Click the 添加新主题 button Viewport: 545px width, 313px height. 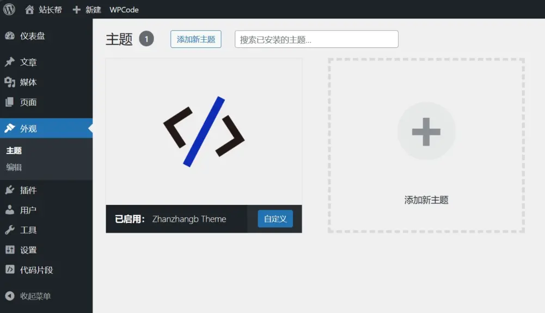[x=195, y=39]
